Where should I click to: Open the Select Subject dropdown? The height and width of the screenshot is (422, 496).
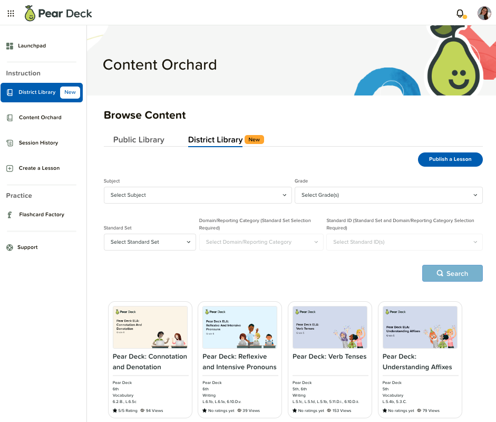[197, 195]
